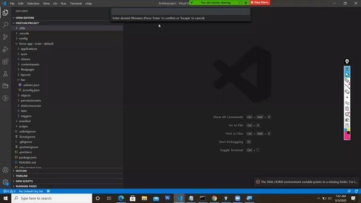Open the View menu
The width and height of the screenshot is (361, 203).
click(x=46, y=3)
